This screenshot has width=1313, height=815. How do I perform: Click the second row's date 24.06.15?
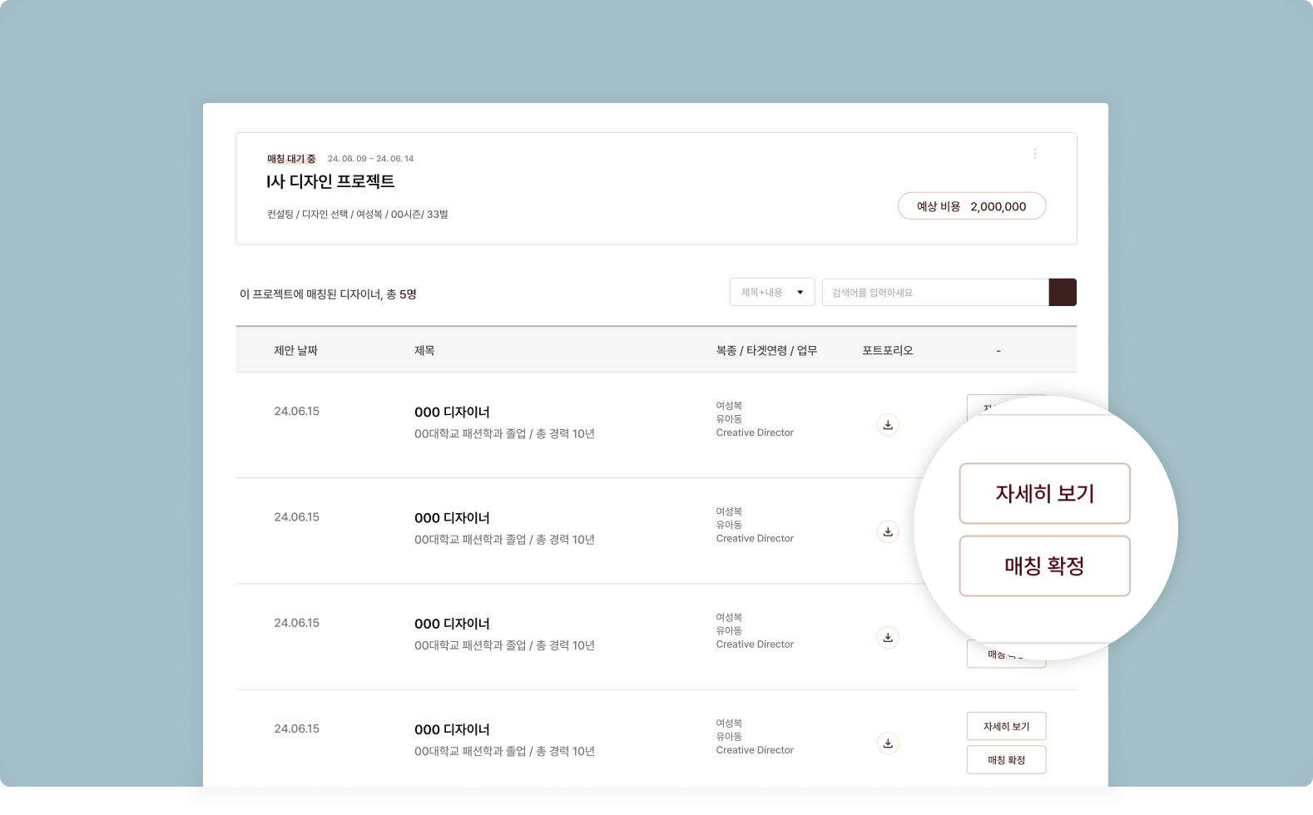(x=296, y=517)
